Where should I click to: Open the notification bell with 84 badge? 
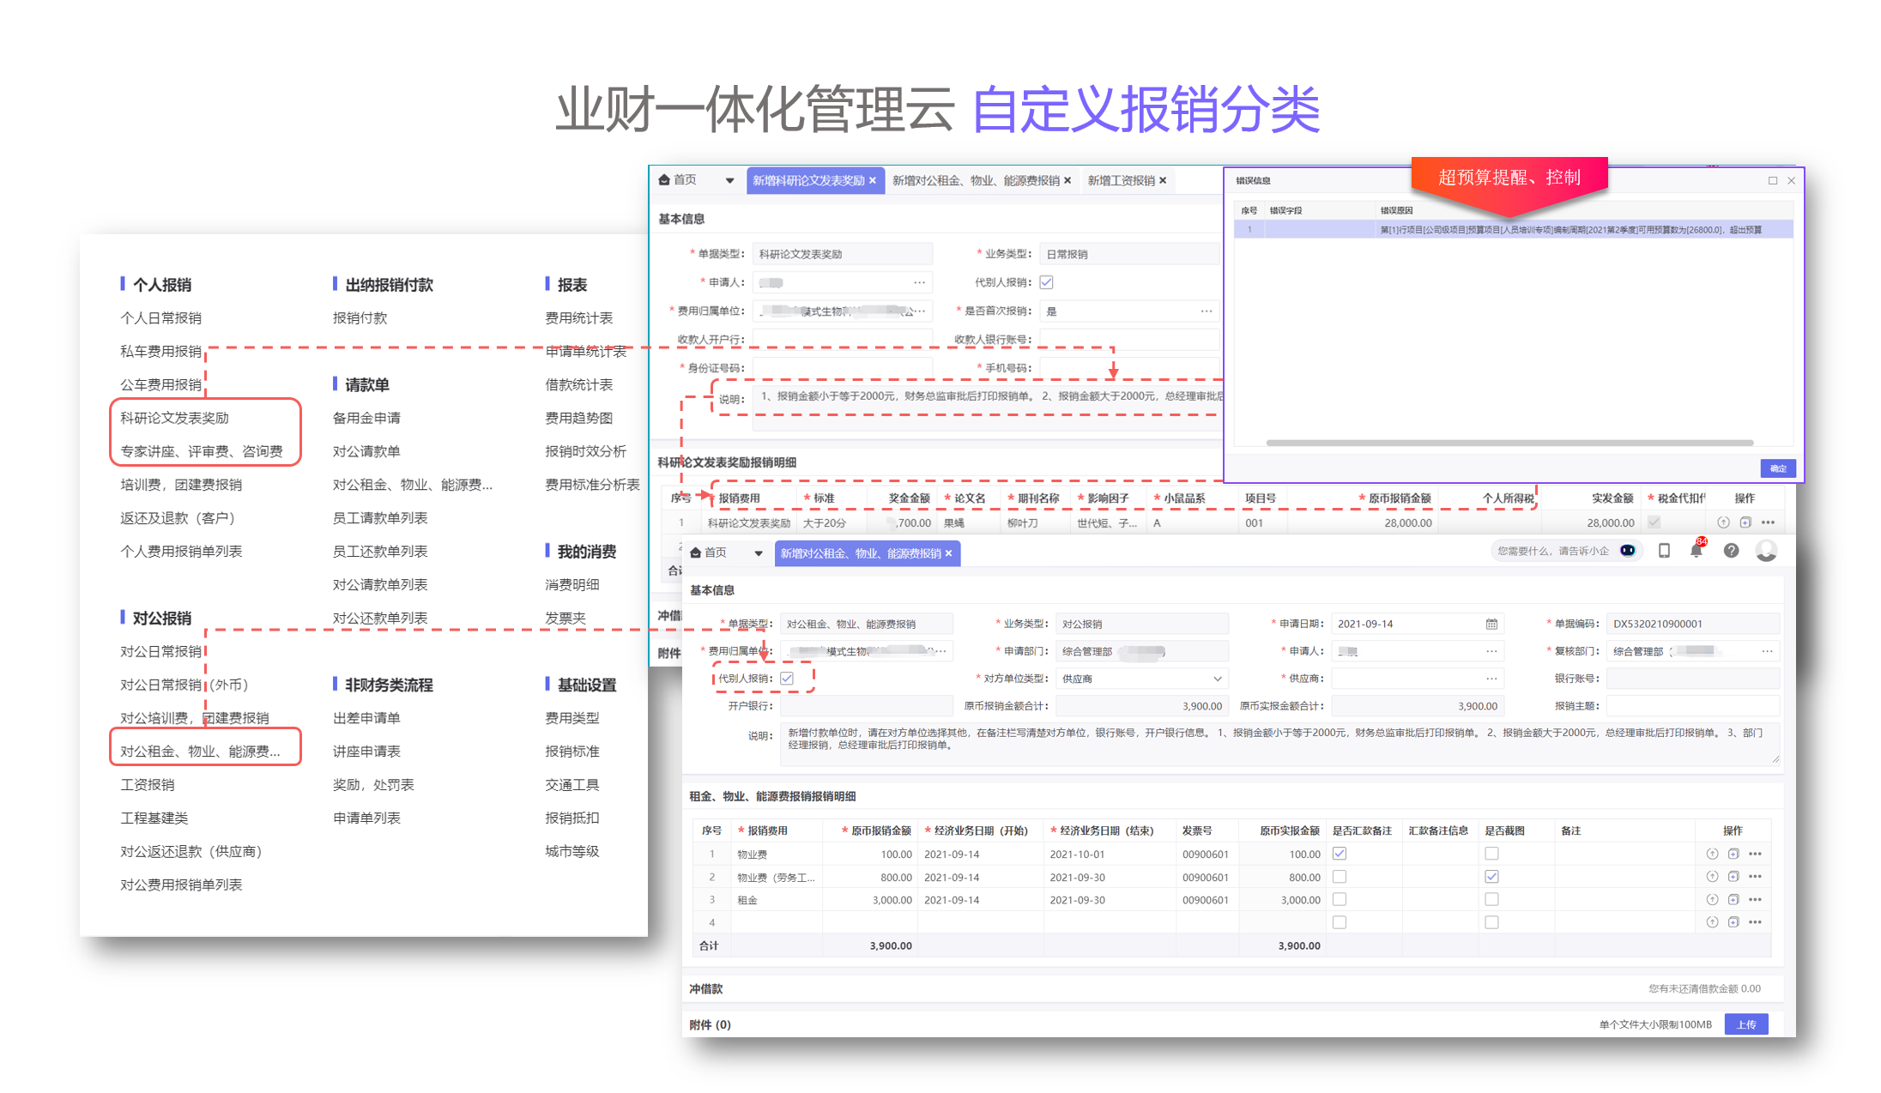pyautogui.click(x=1696, y=552)
